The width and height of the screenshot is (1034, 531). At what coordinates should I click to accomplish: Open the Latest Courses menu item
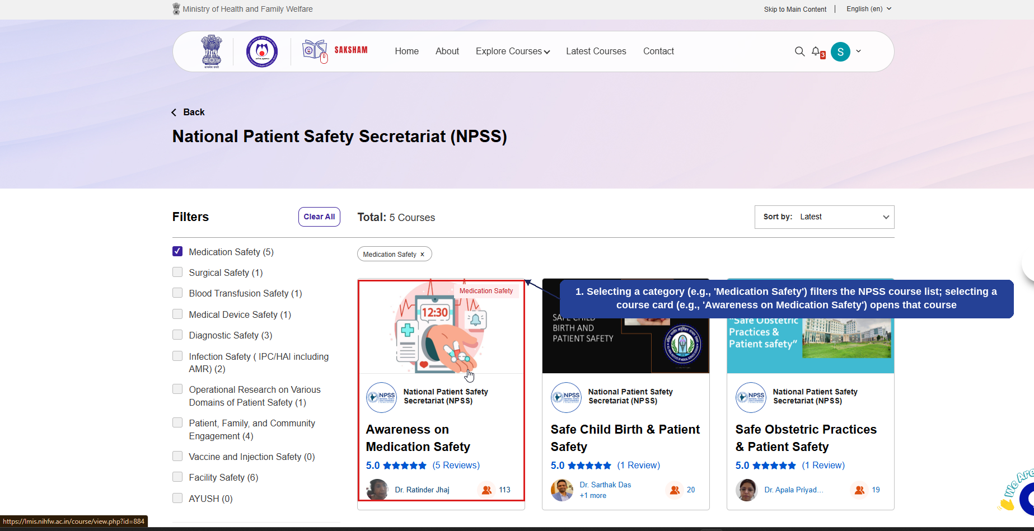596,51
